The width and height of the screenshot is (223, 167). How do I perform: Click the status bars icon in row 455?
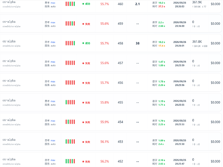point(70,102)
